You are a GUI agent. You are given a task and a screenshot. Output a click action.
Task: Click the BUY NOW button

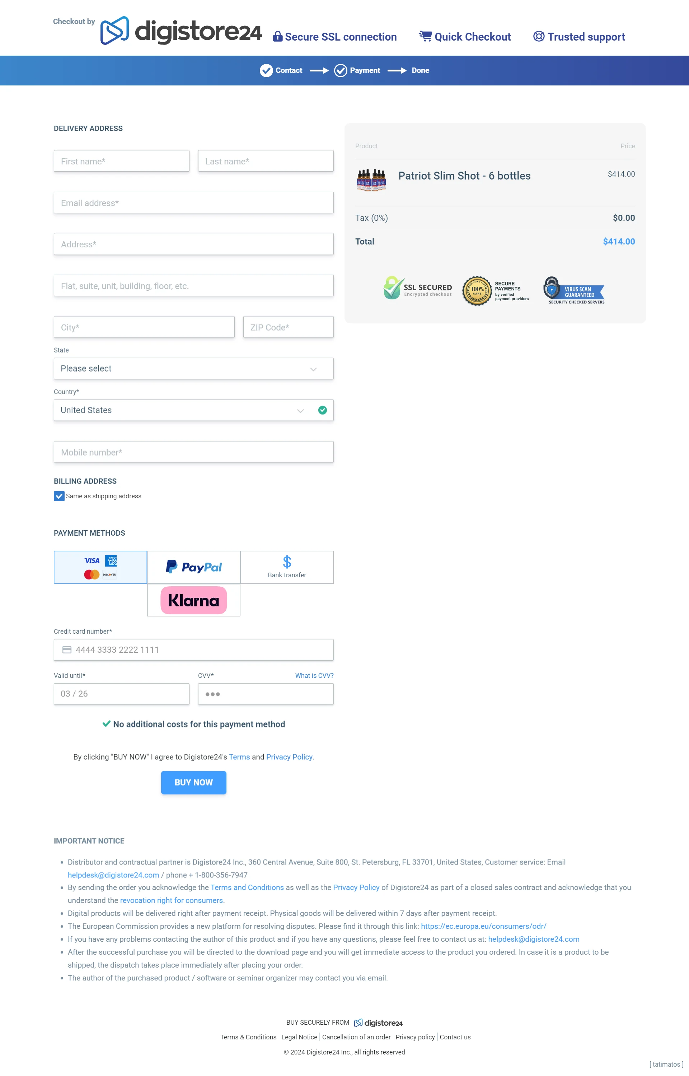coord(194,782)
